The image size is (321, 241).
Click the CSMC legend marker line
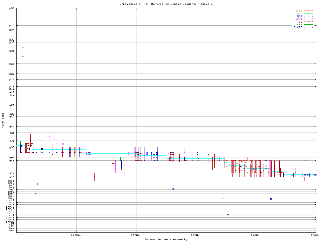308,11
